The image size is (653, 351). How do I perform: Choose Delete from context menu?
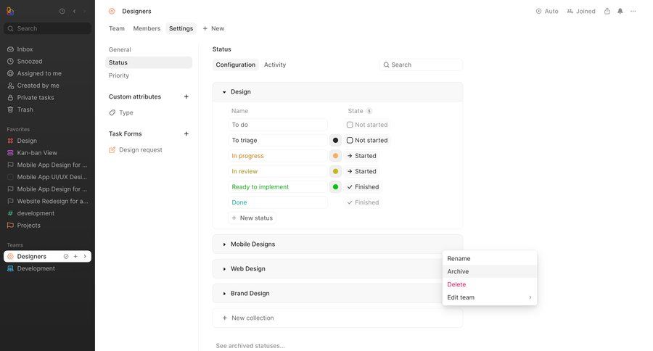point(489,284)
